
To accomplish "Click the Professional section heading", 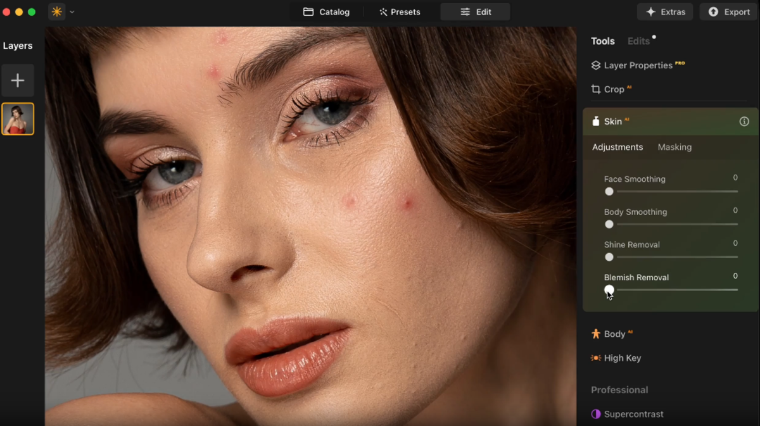I will point(619,390).
